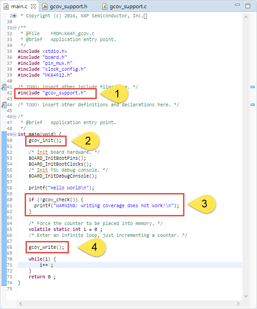257x309 pixels.
Task: Close the main.c tab
Action: 33,6
